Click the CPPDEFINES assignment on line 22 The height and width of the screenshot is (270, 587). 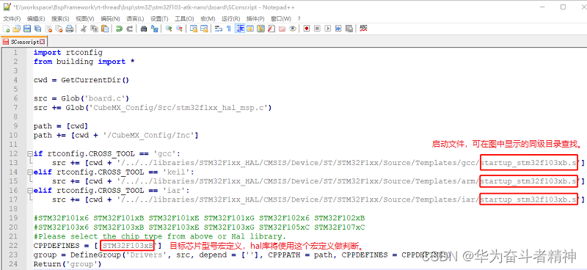[x=98, y=245]
